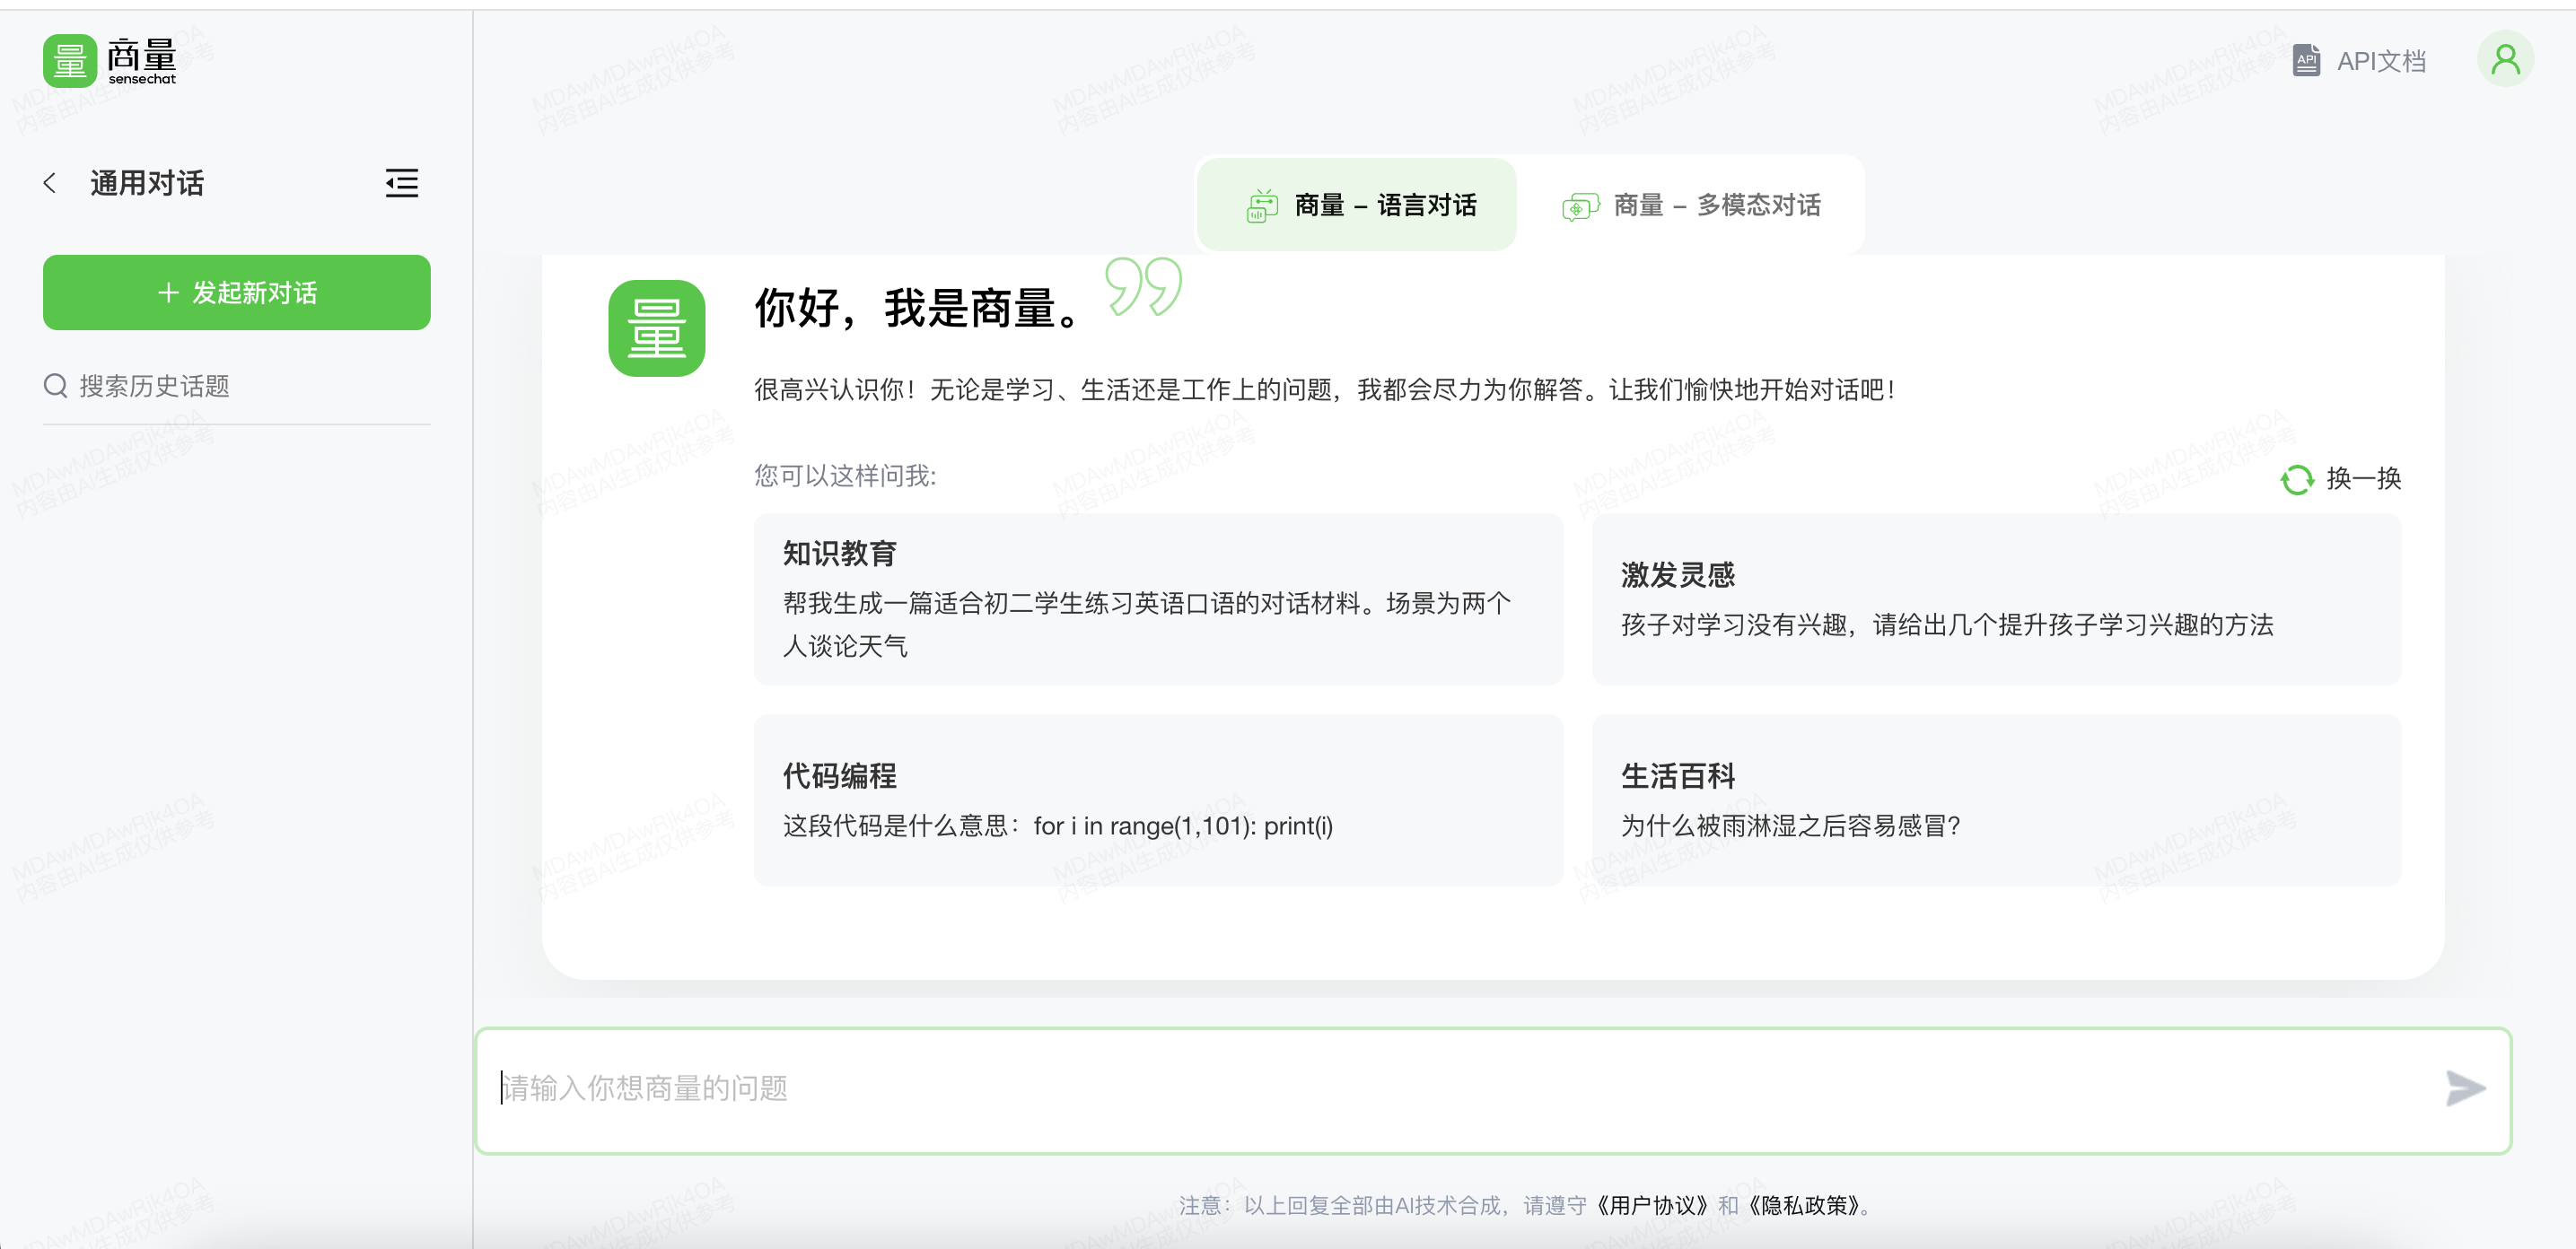This screenshot has width=2576, height=1249.
Task: Choose the 代码编程 example prompt
Action: (x=1157, y=800)
